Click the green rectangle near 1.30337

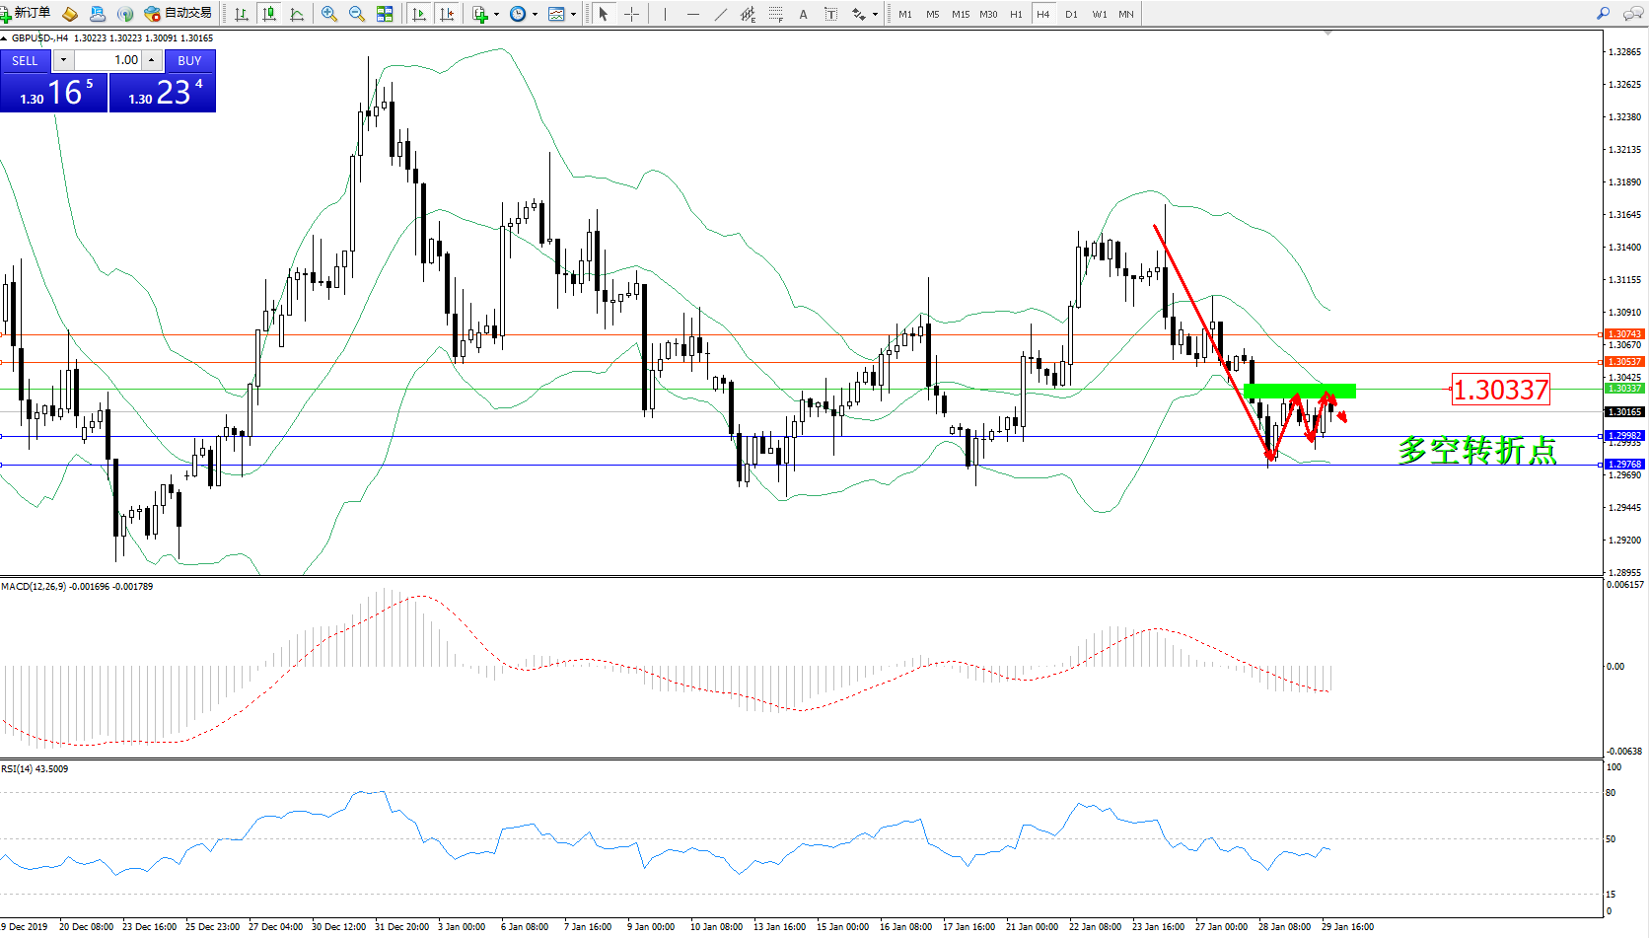(x=1300, y=392)
